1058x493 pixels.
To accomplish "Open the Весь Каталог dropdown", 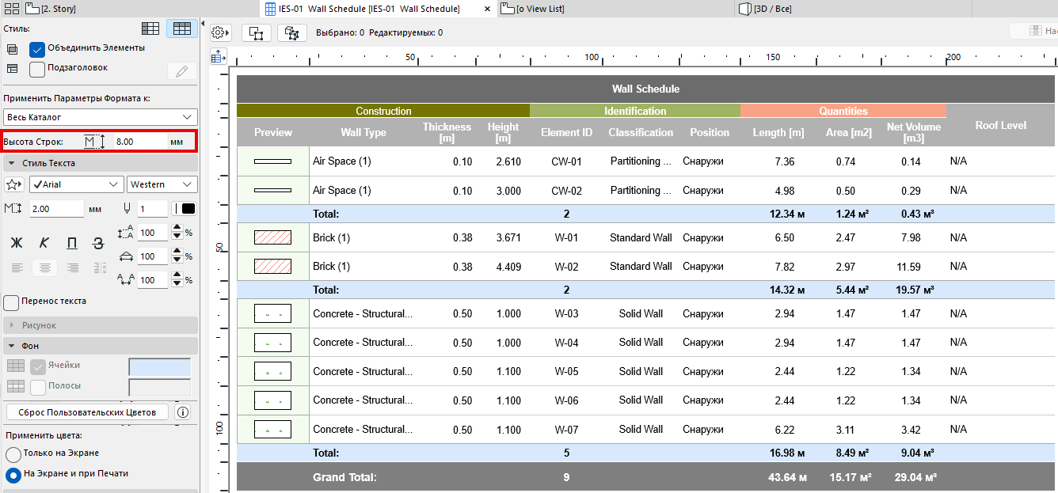I will coord(100,117).
